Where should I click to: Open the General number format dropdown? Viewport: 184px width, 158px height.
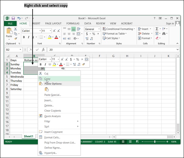coord(99,29)
